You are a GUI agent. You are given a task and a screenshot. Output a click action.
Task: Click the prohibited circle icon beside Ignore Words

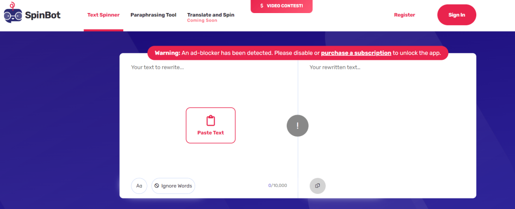(x=157, y=186)
